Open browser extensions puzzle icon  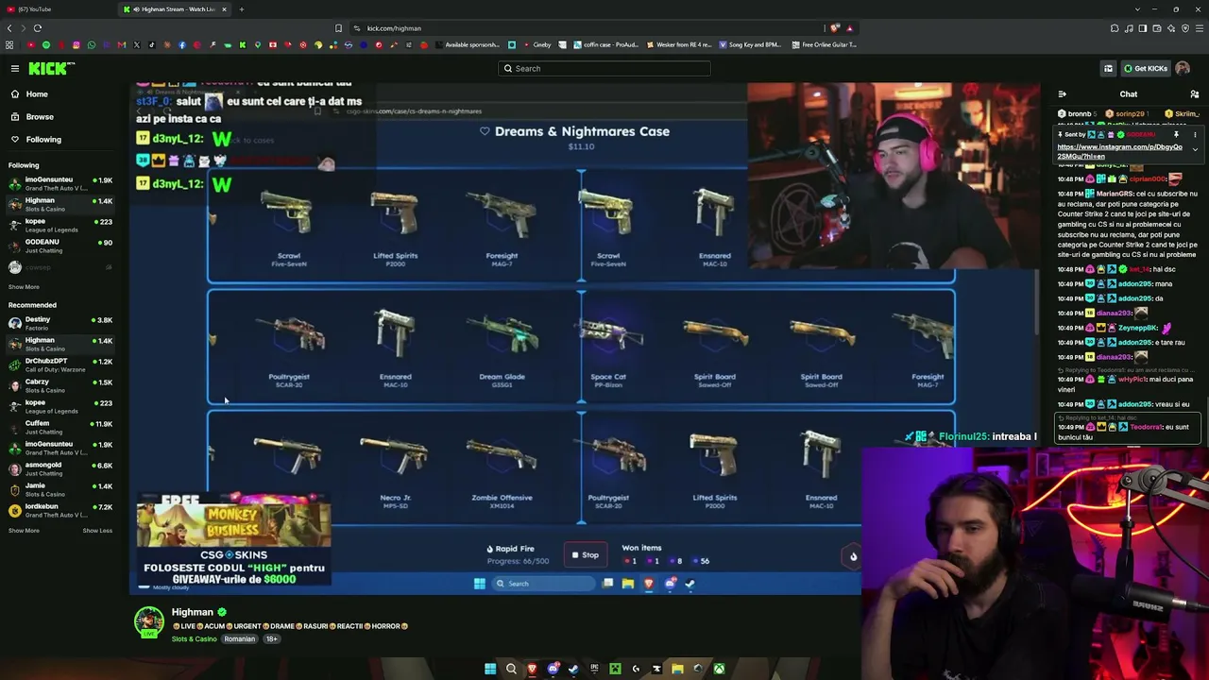pyautogui.click(x=1115, y=28)
